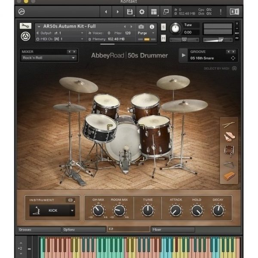
Task: Click the master Tune knob in header
Action: click(175, 29)
